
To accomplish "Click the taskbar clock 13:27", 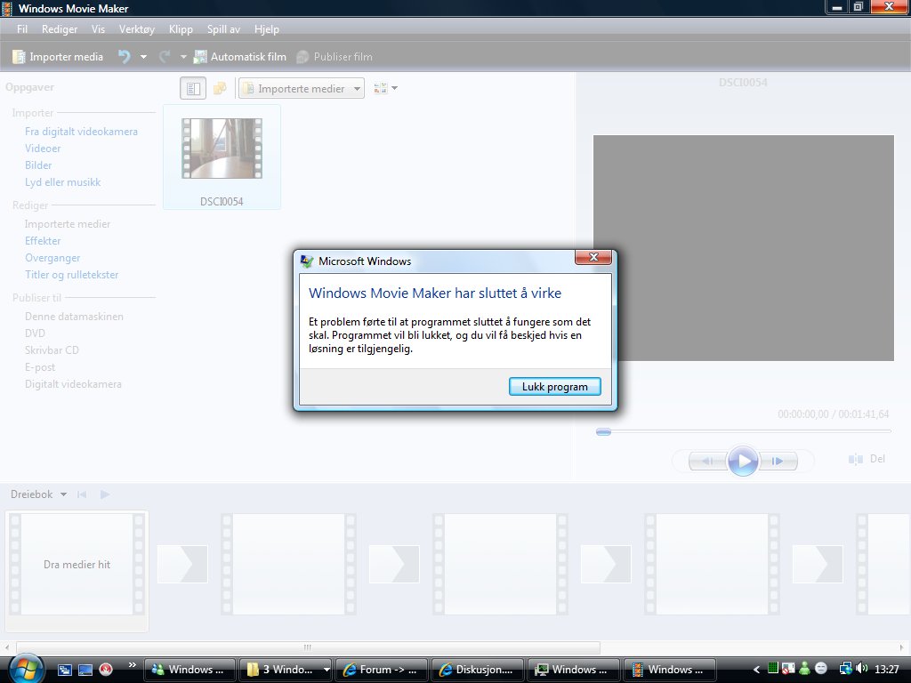I will pos(887,670).
